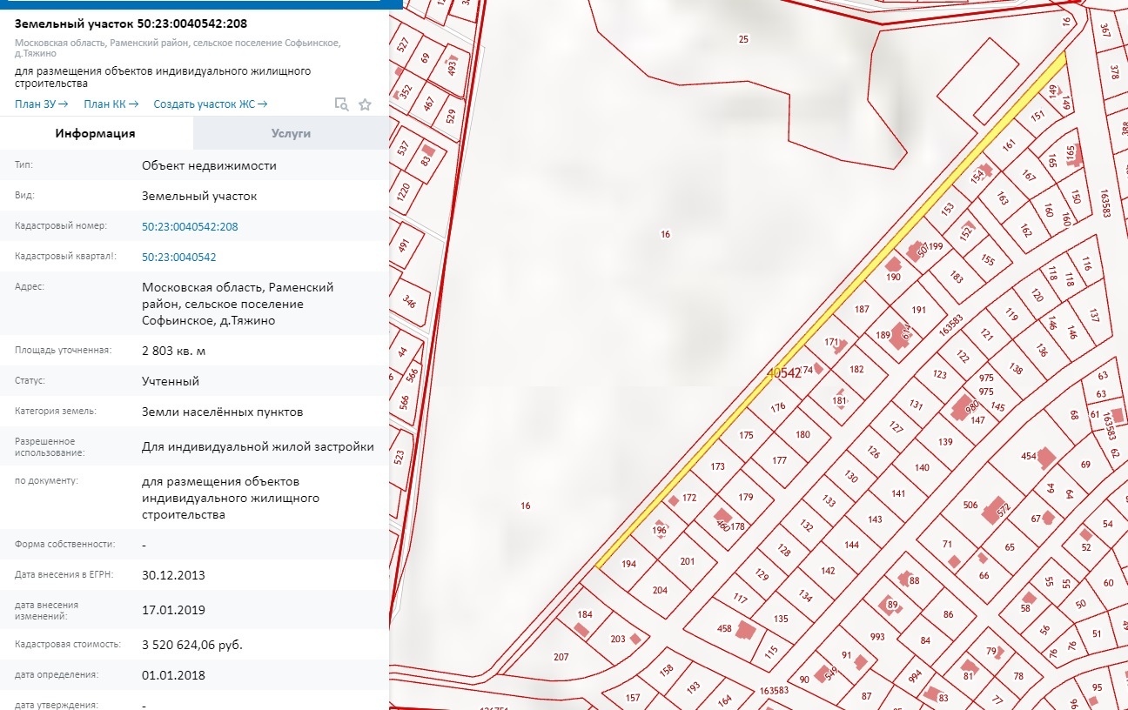Image resolution: width=1128 pixels, height=710 pixels.
Task: Open cadastral quarter 50:23:0040542 link
Action: [x=178, y=258]
